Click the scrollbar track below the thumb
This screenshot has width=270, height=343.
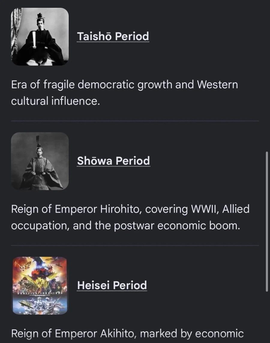(x=267, y=317)
